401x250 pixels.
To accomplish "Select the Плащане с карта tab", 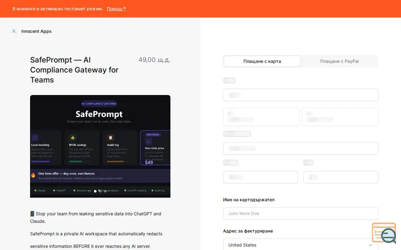I will [262, 61].
